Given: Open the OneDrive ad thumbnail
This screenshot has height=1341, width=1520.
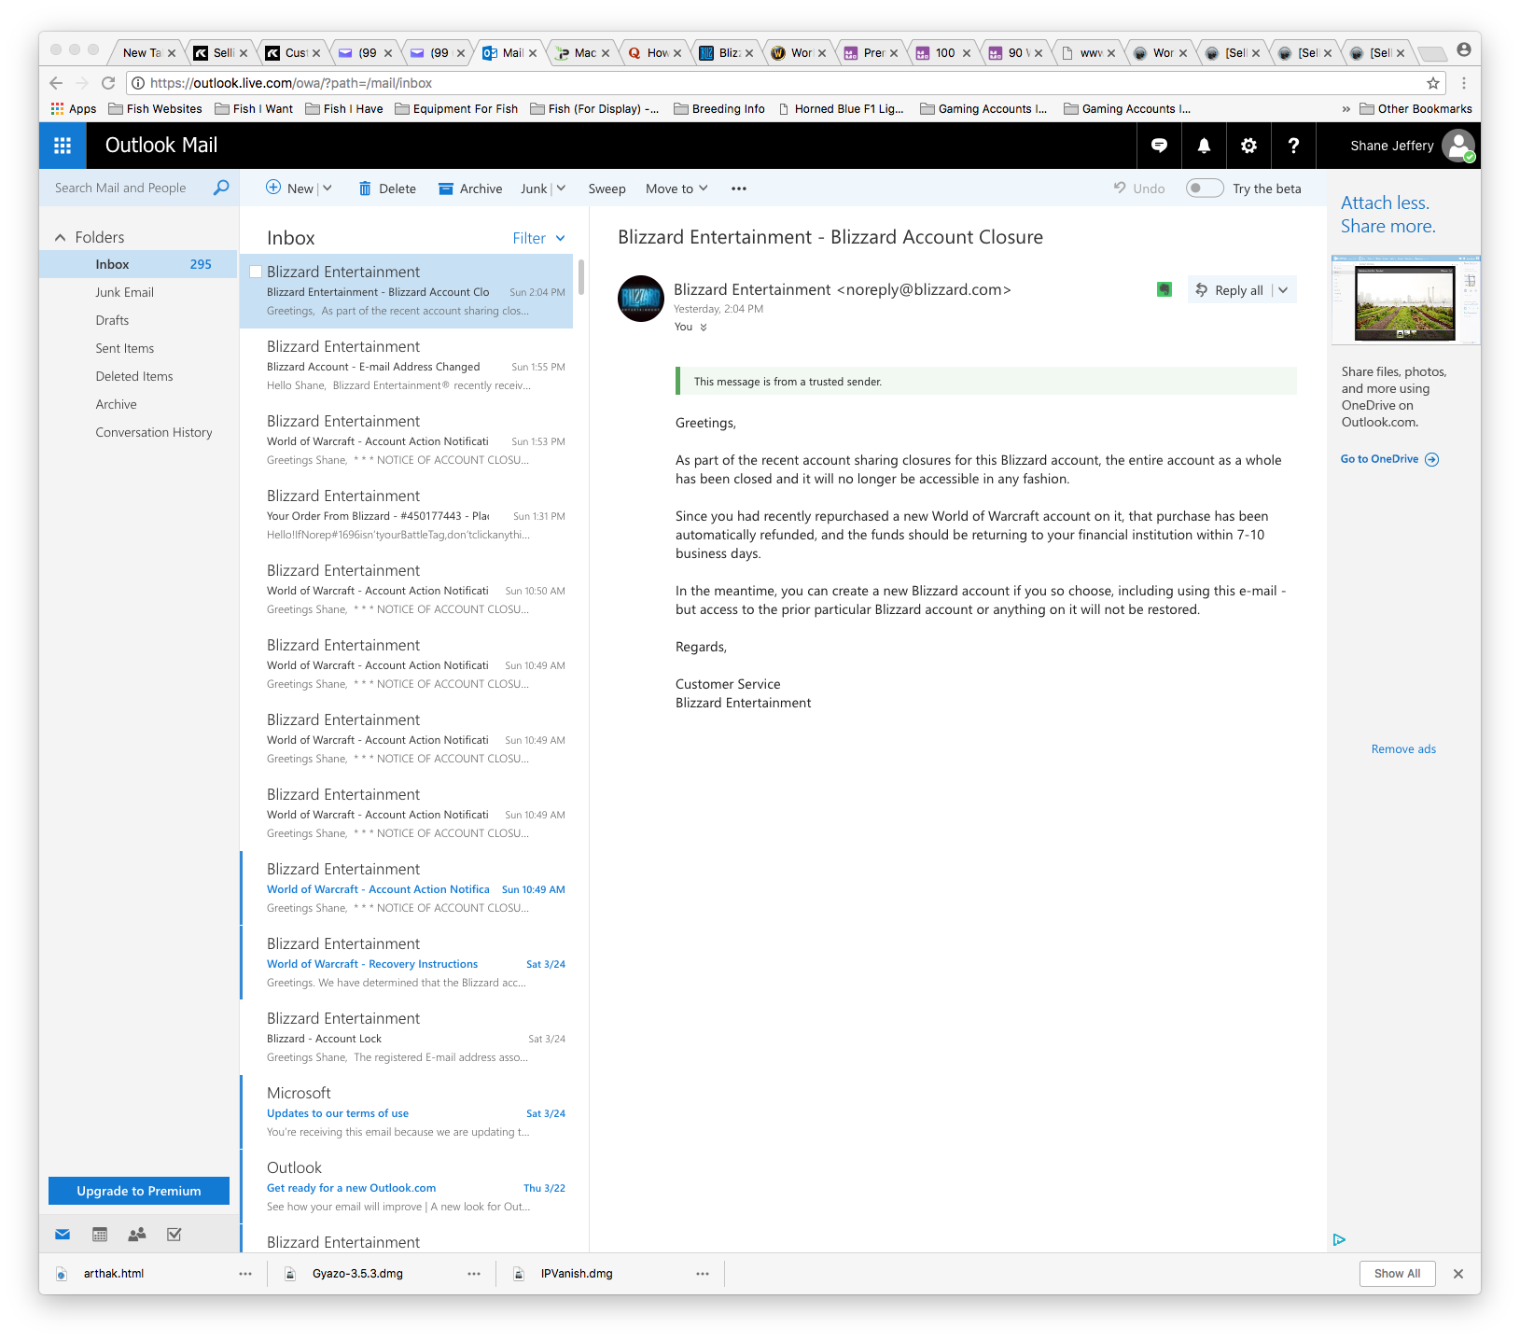Looking at the screenshot, I should point(1405,300).
